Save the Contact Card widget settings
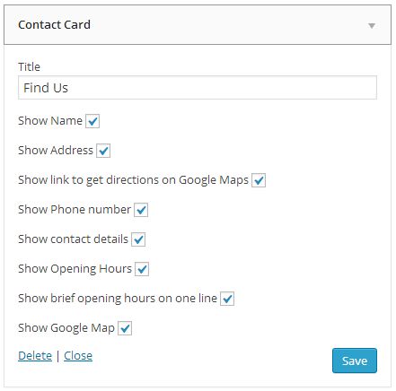This screenshot has width=396, height=391. (355, 361)
